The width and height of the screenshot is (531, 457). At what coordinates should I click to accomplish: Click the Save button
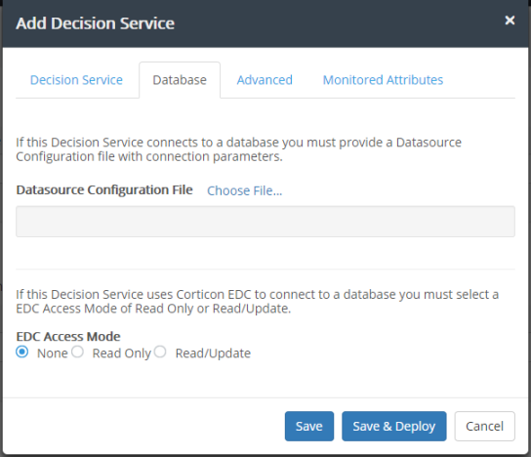pos(309,426)
